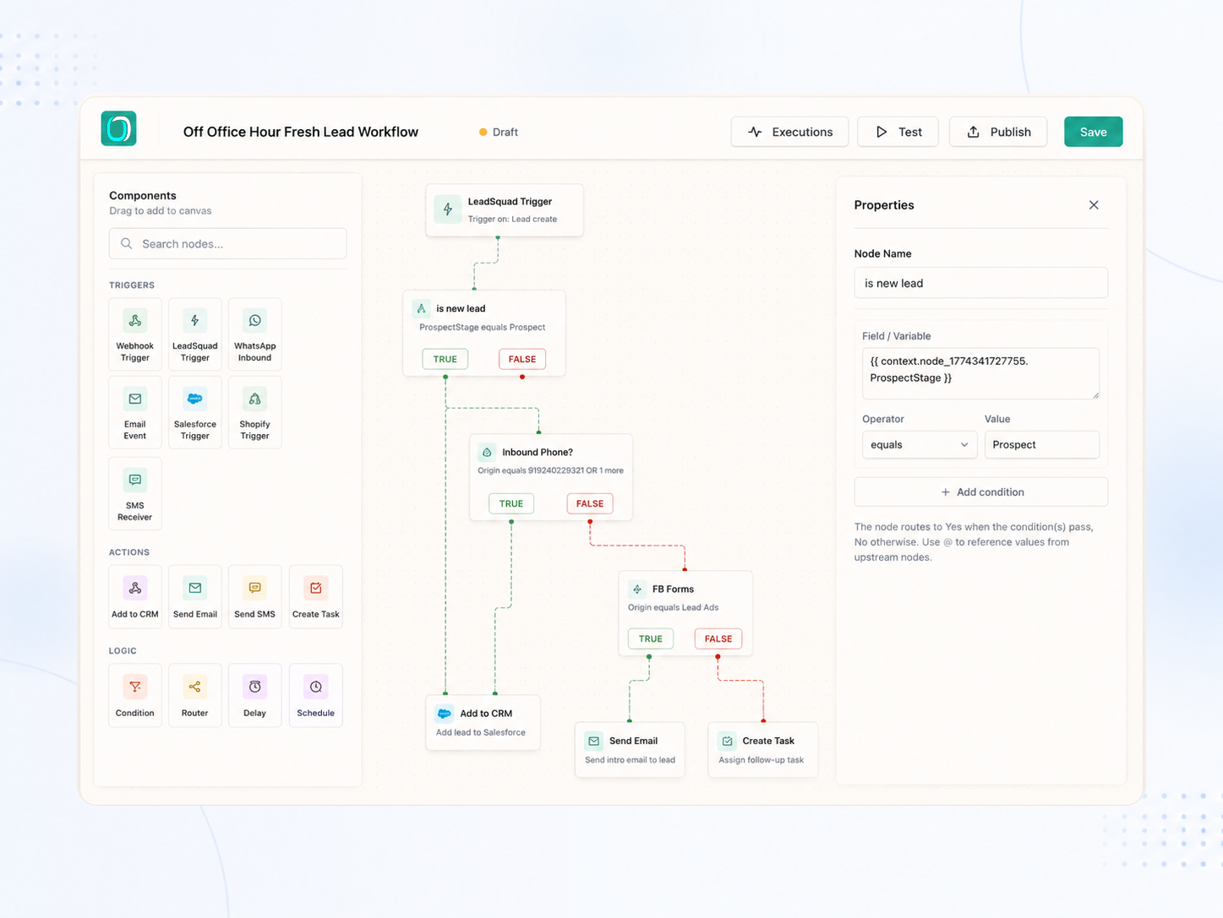Add a new condition
Screen dimensions: 1223x918
[981, 492]
